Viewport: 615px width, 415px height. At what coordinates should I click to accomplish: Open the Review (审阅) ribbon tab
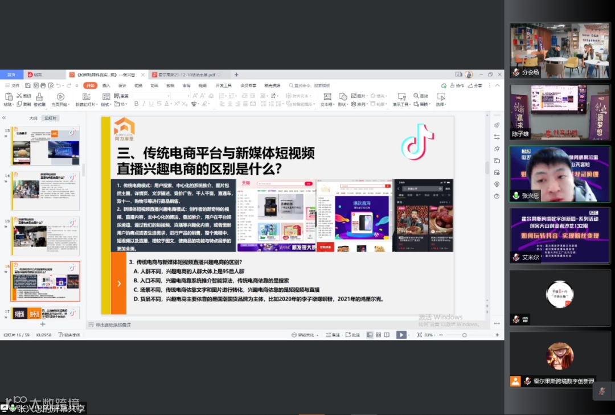coord(186,85)
